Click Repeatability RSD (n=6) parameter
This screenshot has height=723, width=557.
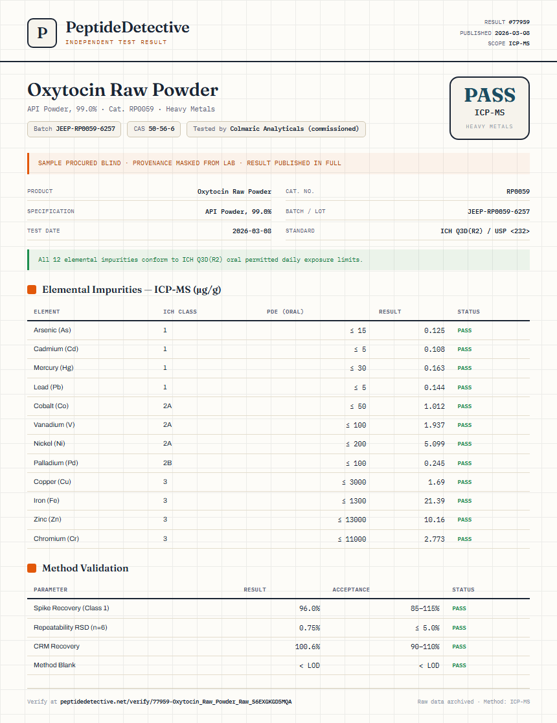tap(70, 628)
